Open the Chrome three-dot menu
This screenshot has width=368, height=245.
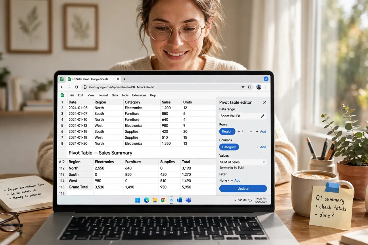pyautogui.click(x=266, y=87)
